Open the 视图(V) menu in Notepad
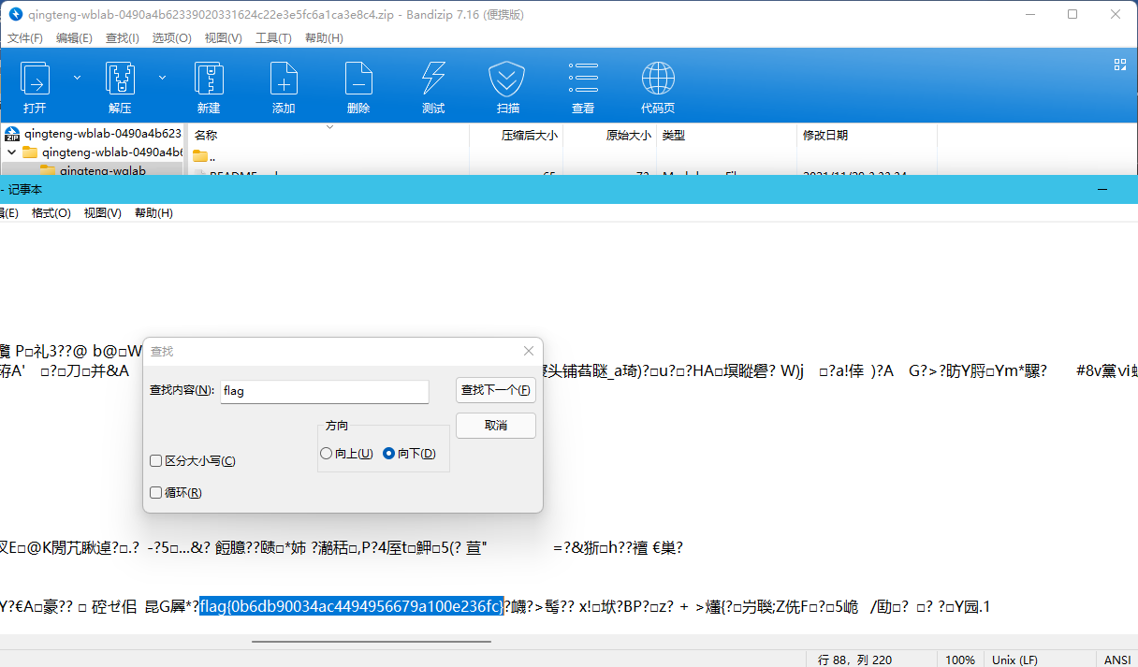 click(x=102, y=212)
